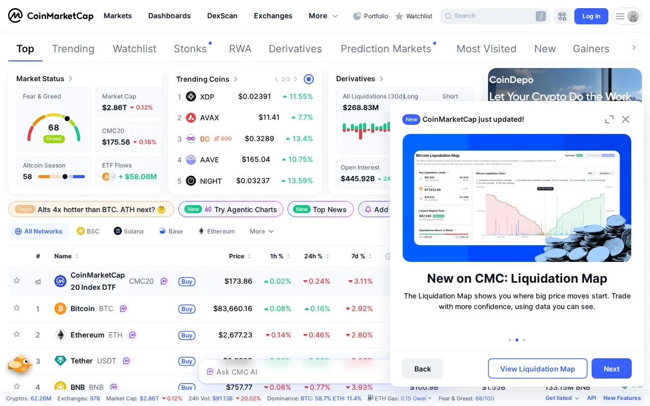The image size is (650, 406).
Task: Click the Bitcoin logo in the table
Action: point(60,309)
